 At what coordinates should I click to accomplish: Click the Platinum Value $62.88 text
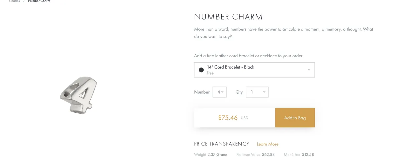(x=255, y=154)
